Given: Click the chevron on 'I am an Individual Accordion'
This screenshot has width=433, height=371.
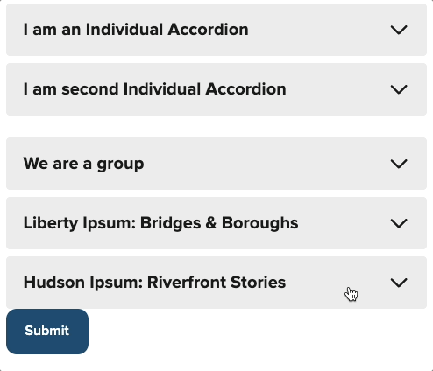Looking at the screenshot, I should (x=399, y=30).
